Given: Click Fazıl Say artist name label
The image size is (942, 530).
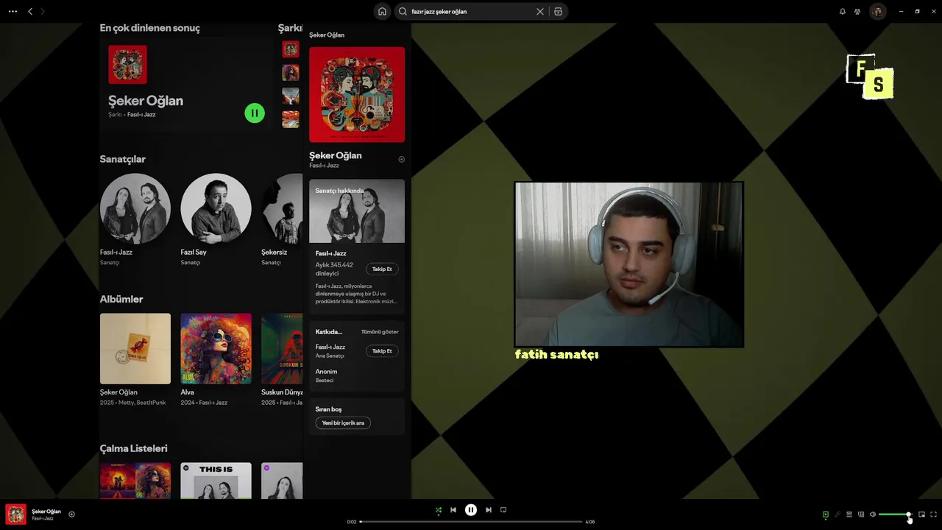Looking at the screenshot, I should (x=194, y=252).
